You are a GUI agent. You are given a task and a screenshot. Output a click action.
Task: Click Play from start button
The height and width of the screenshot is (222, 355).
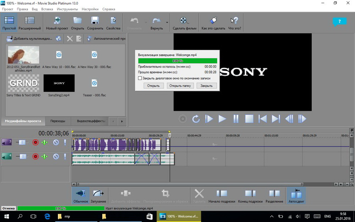pos(209,119)
